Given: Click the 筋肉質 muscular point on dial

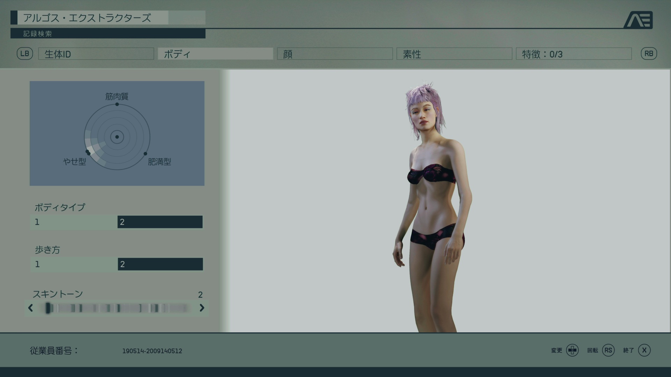Looking at the screenshot, I should [117, 104].
